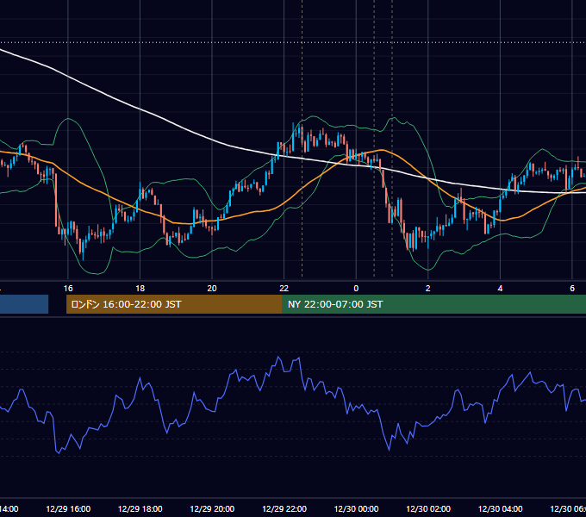Viewport: 586px width, 517px height.
Task: Click the 12/29 16:00 date label
Action: point(68,509)
